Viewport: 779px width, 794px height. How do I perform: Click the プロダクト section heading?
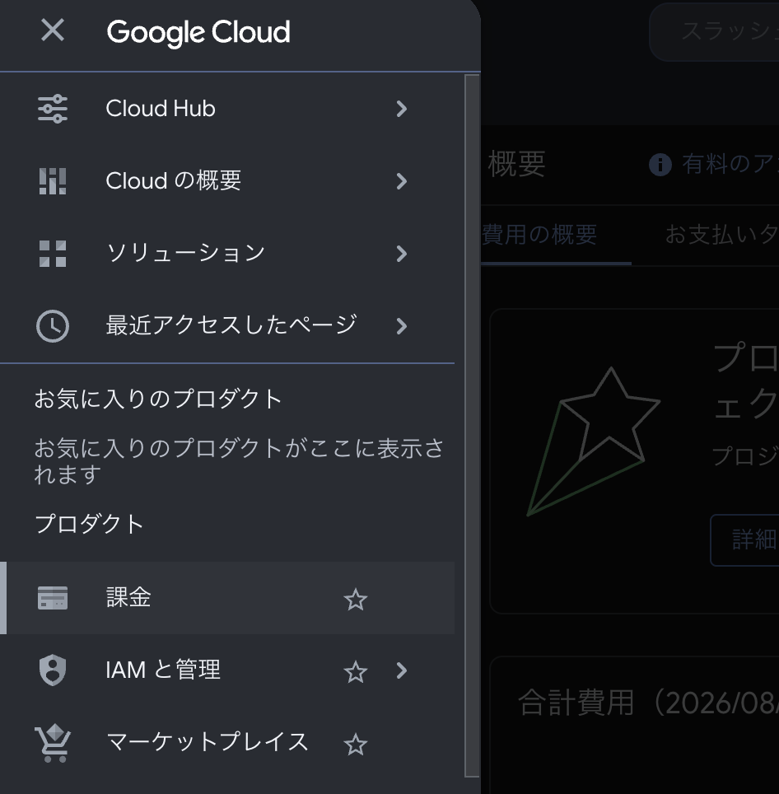tap(89, 524)
